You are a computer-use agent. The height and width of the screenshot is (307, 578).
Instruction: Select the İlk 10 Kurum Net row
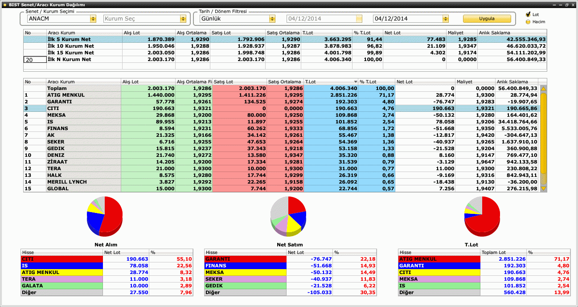pos(285,46)
